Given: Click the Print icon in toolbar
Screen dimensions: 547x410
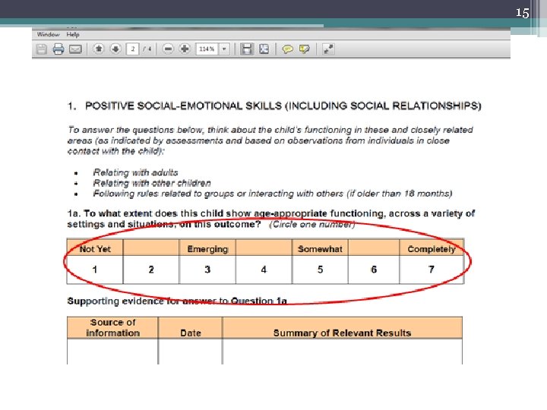Looking at the screenshot, I should tap(58, 49).
